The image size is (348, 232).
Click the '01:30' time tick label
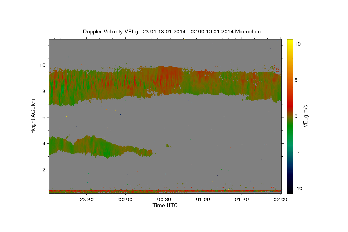(242, 200)
